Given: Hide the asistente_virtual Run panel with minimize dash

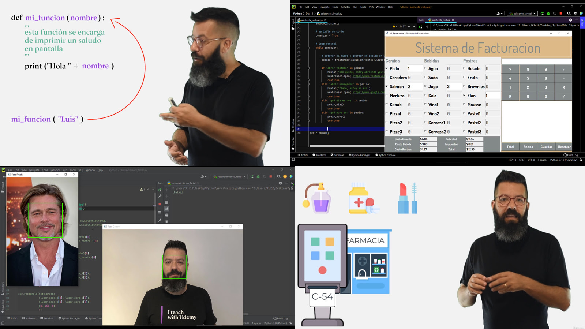Looking at the screenshot, I should click(x=577, y=20).
